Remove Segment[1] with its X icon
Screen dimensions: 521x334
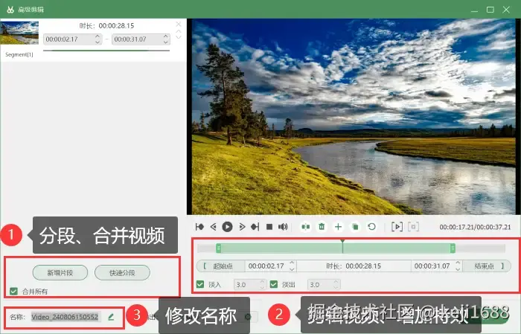coord(179,25)
